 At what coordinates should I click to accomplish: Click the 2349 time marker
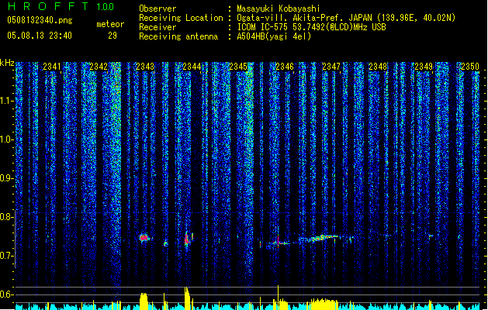(424, 66)
